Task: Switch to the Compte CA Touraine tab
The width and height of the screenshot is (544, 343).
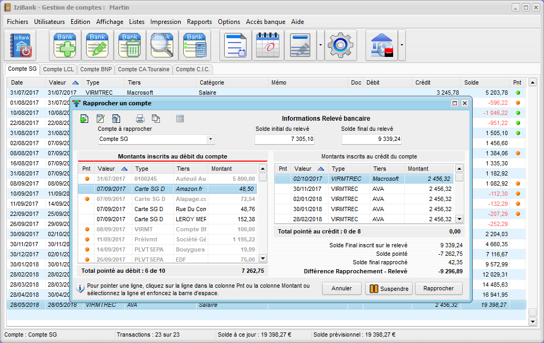Action: [143, 69]
